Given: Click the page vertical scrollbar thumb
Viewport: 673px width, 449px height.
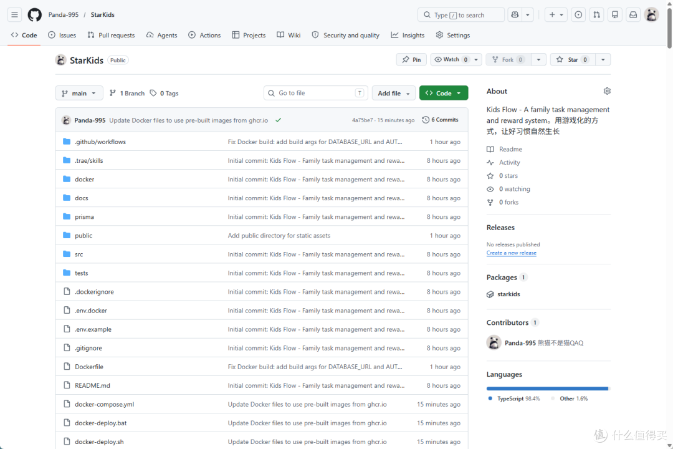Looking at the screenshot, I should click(669, 27).
